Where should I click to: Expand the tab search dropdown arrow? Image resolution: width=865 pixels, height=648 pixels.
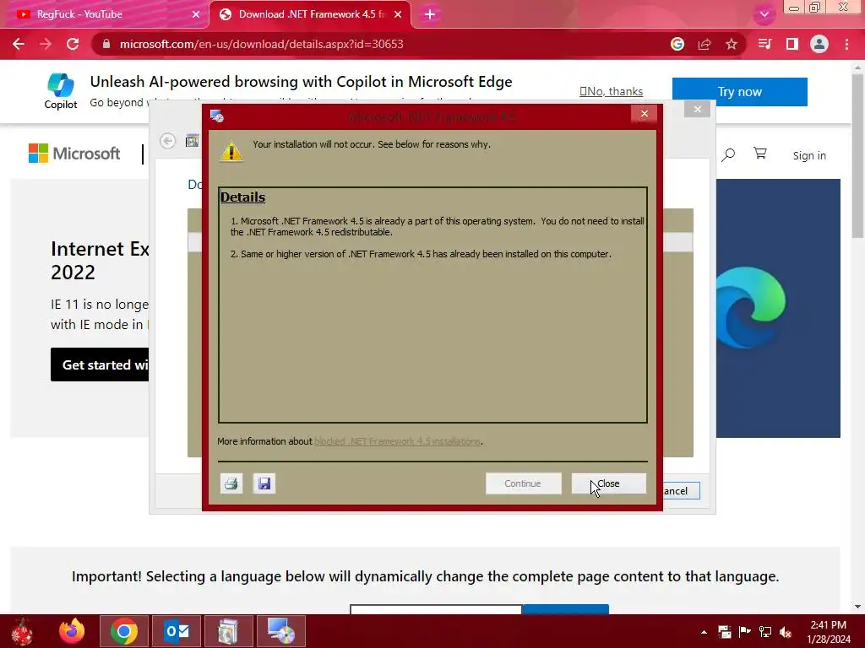pos(764,14)
